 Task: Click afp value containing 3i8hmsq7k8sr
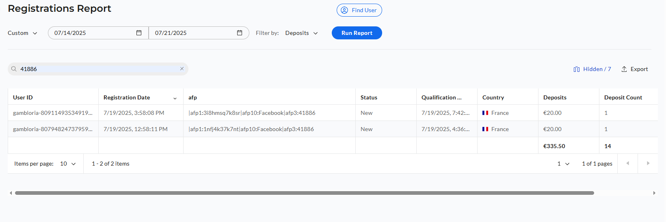coord(252,113)
